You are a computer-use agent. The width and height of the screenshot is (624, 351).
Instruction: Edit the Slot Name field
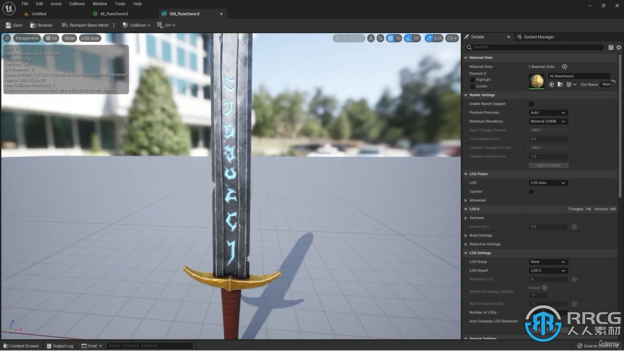605,84
